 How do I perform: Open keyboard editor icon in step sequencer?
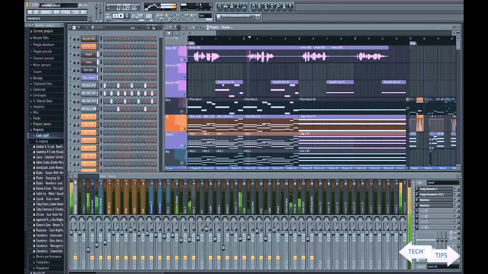tap(154, 28)
